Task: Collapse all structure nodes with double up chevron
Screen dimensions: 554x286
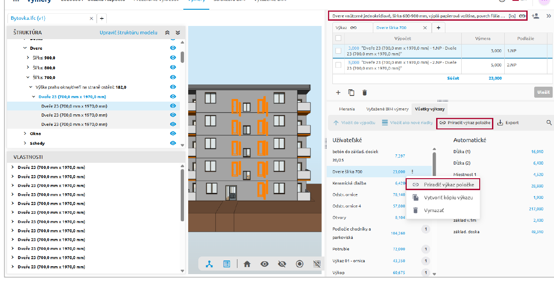Action: (167, 33)
